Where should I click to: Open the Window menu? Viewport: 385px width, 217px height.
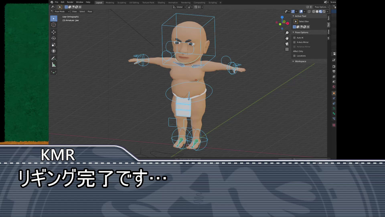point(79,2)
